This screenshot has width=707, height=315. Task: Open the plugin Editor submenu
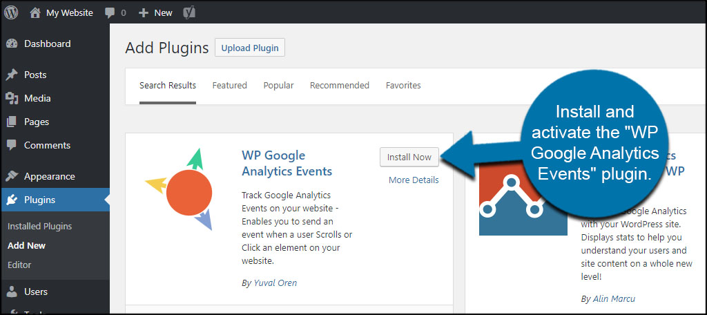(x=19, y=265)
